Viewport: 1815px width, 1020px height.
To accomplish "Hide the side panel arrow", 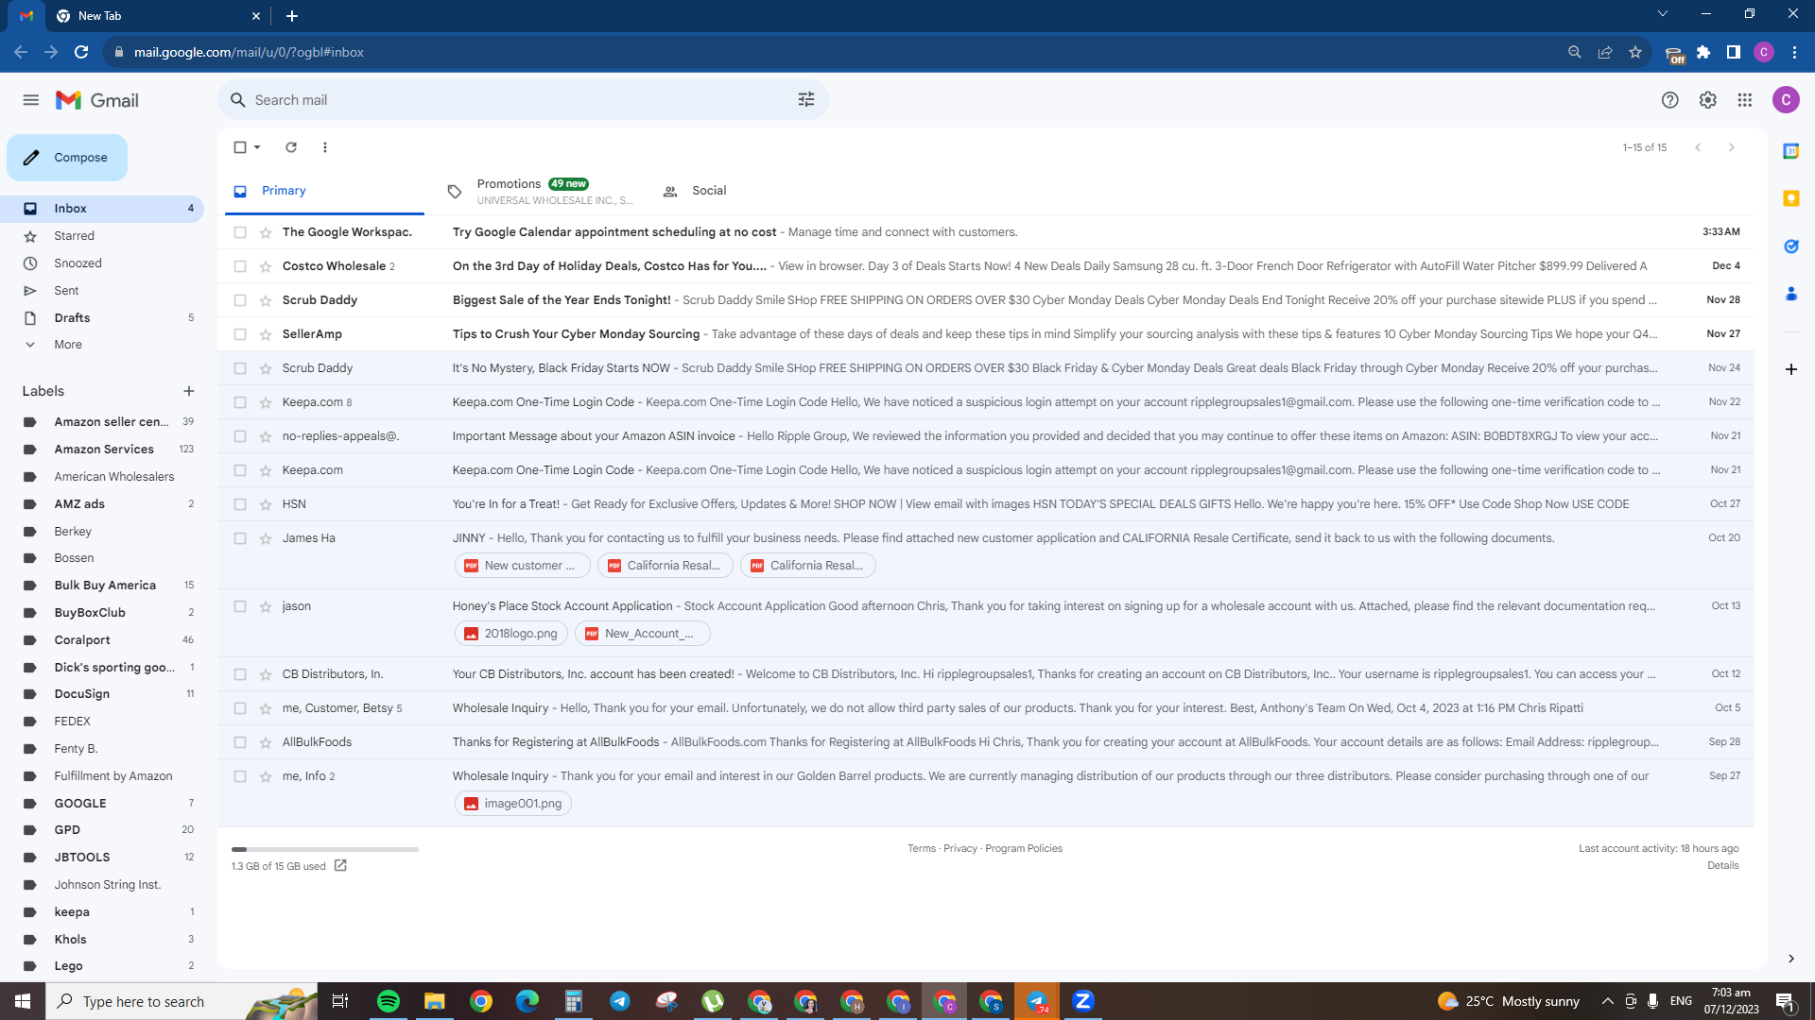I will coord(1791,959).
